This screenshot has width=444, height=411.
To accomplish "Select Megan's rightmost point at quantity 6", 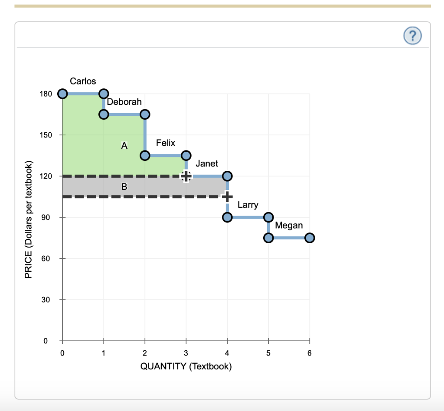I will pos(309,237).
